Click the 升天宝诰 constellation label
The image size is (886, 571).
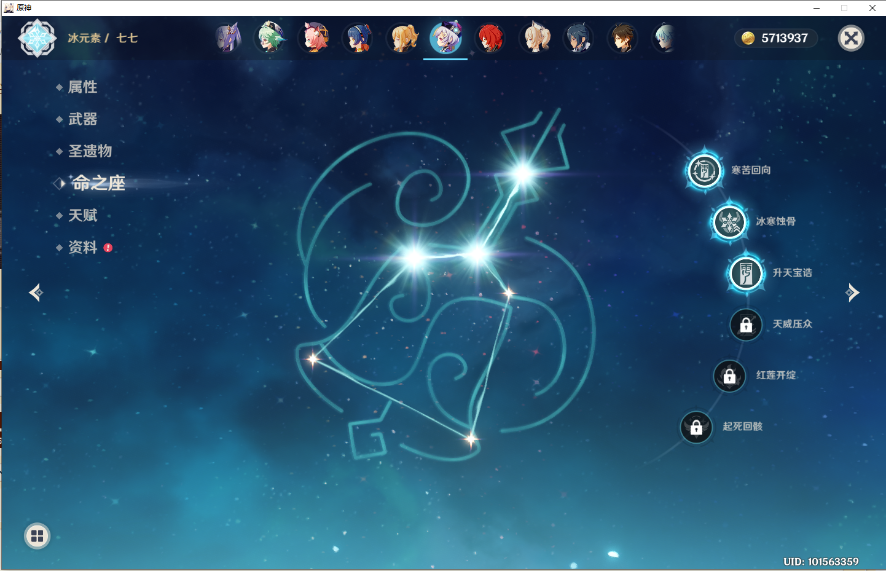coord(793,273)
